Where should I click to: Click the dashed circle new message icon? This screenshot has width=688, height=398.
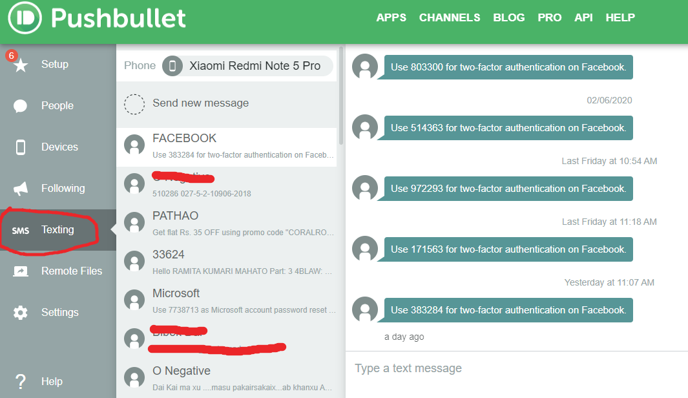coord(134,104)
